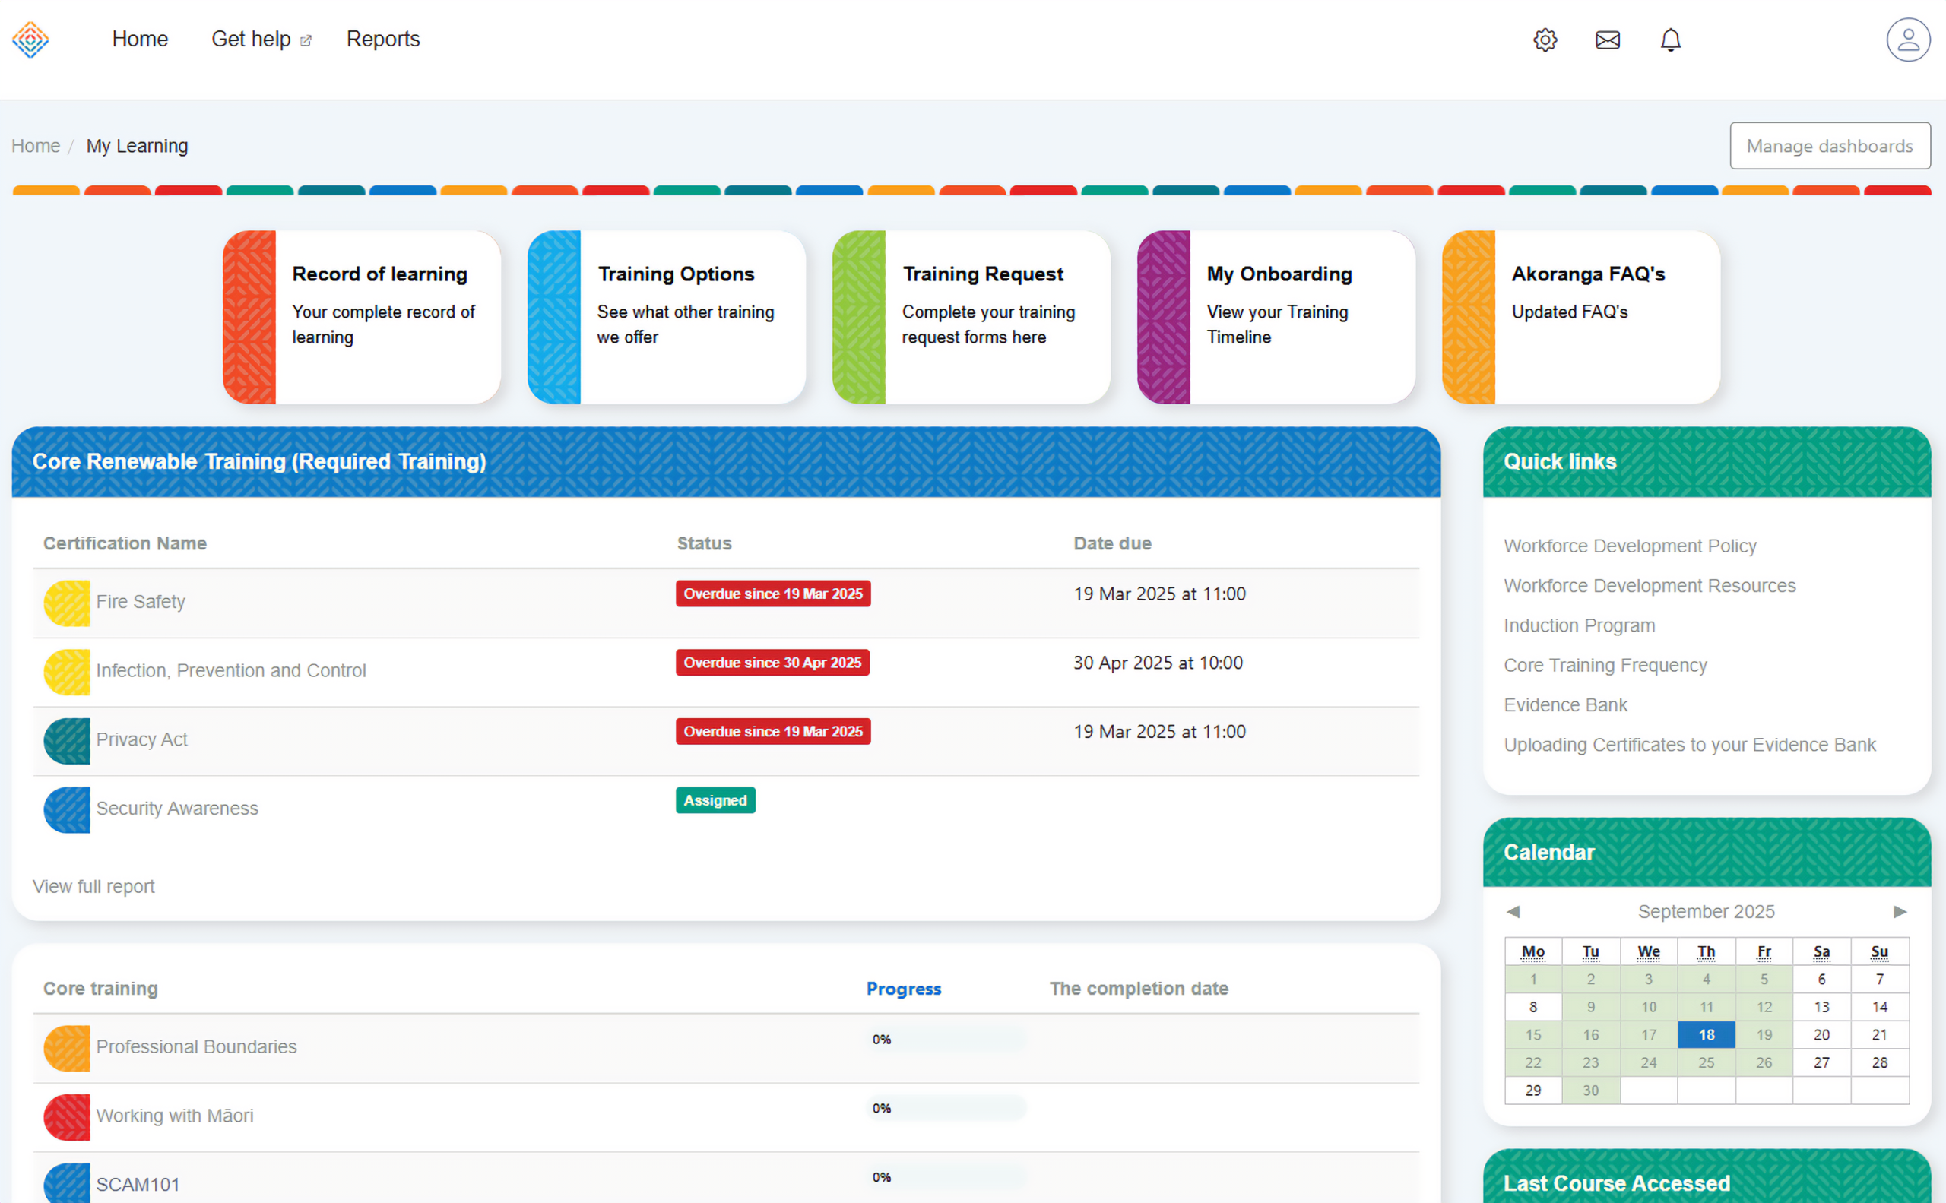This screenshot has width=1946, height=1203.
Task: Click the Privacy Act course icon
Action: click(67, 740)
